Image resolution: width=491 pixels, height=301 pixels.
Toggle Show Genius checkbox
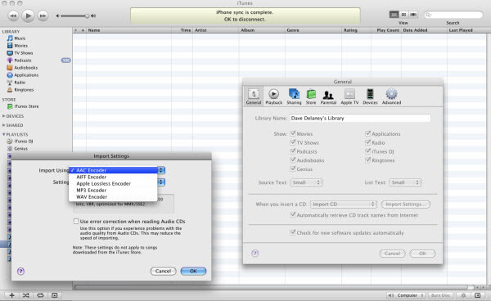293,168
